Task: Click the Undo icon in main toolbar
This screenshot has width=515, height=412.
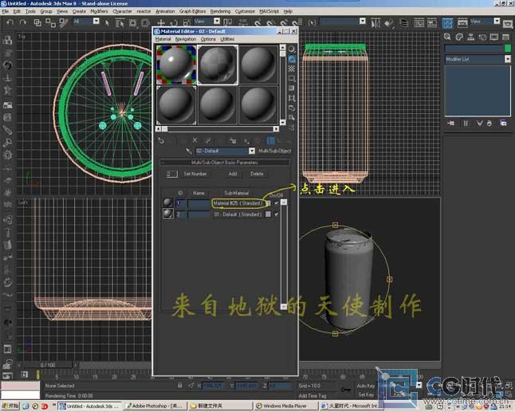Action: tap(10, 22)
